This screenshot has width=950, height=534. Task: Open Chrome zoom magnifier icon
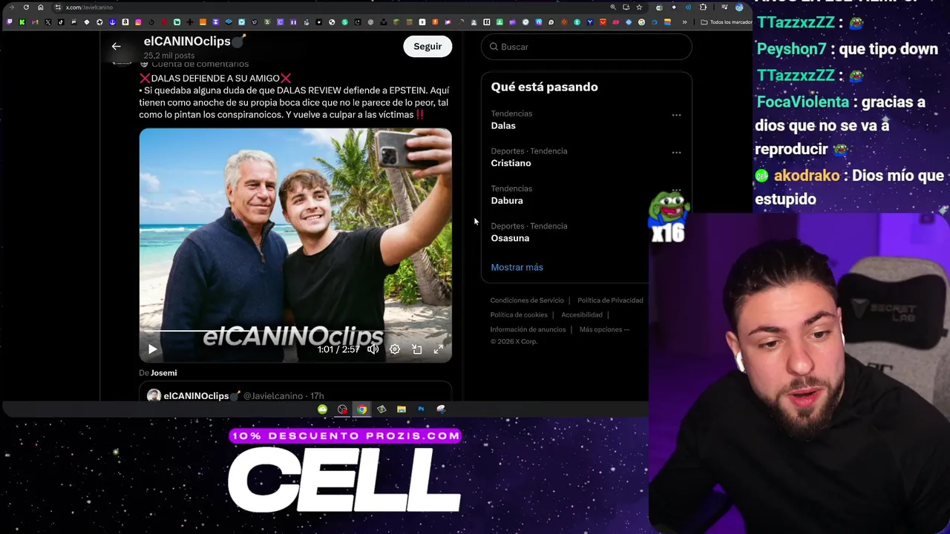coord(613,7)
